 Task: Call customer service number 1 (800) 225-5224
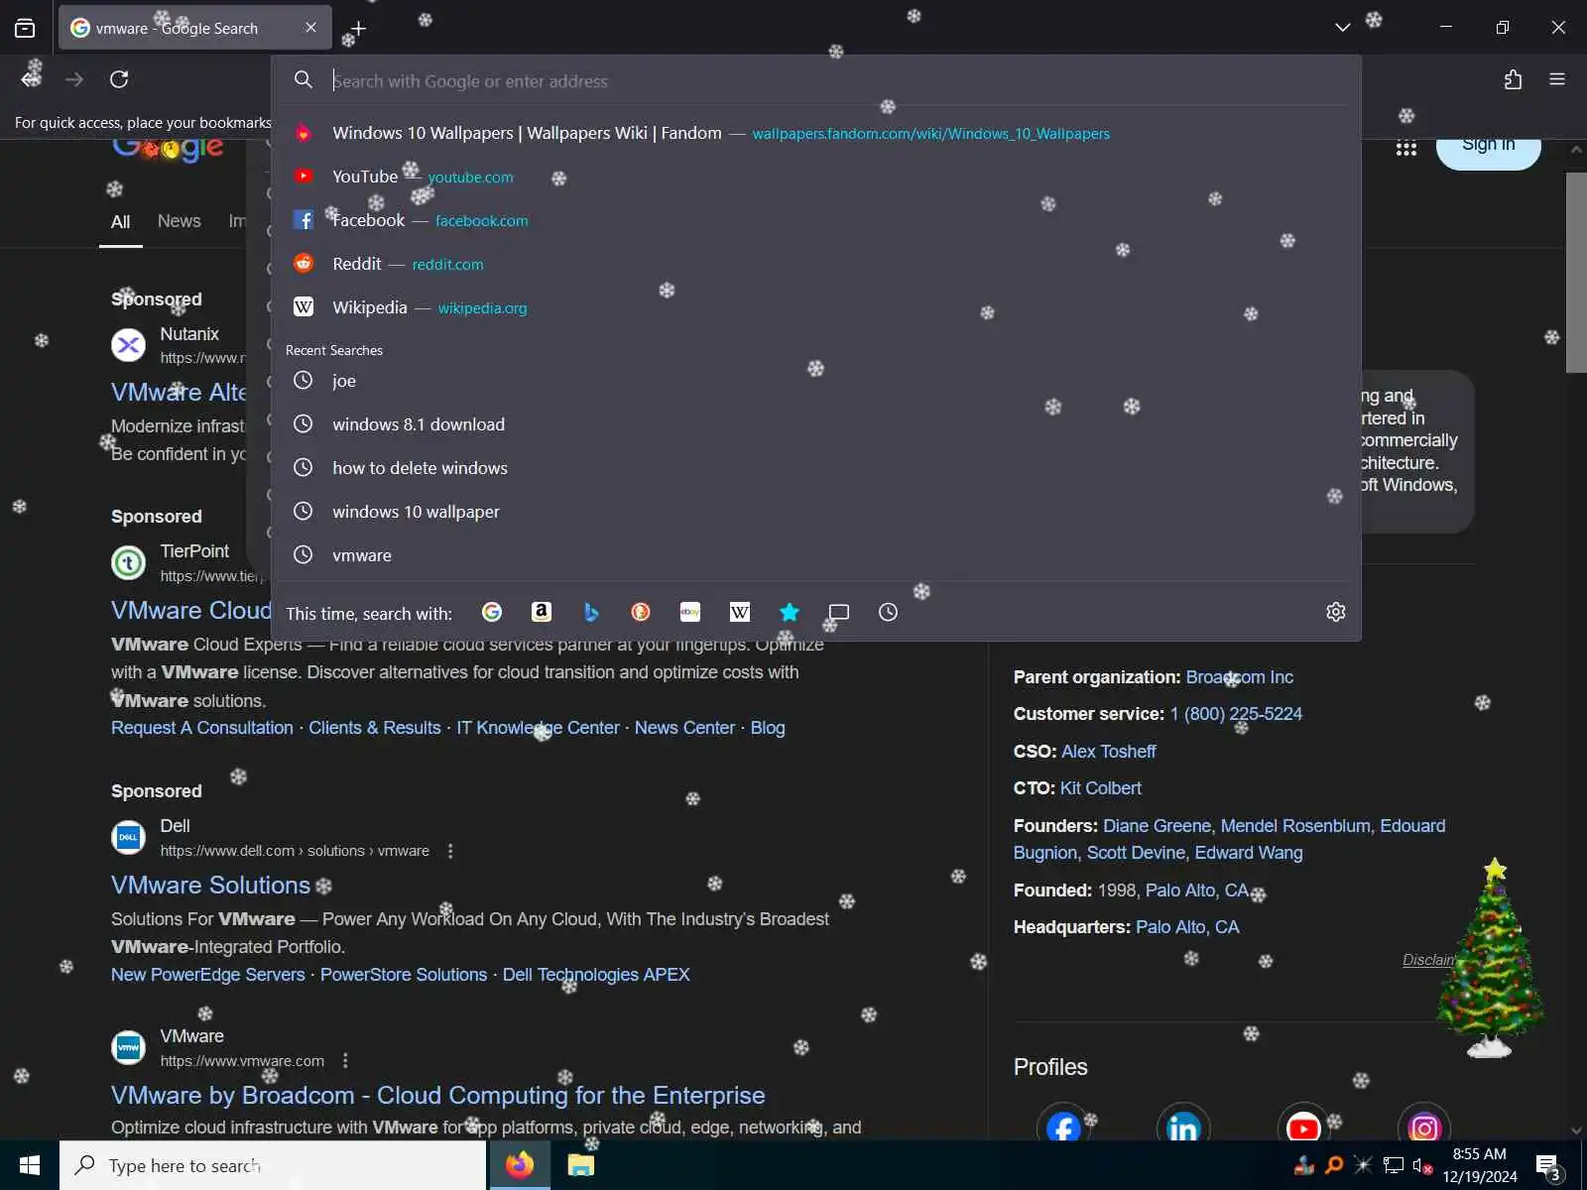point(1236,714)
